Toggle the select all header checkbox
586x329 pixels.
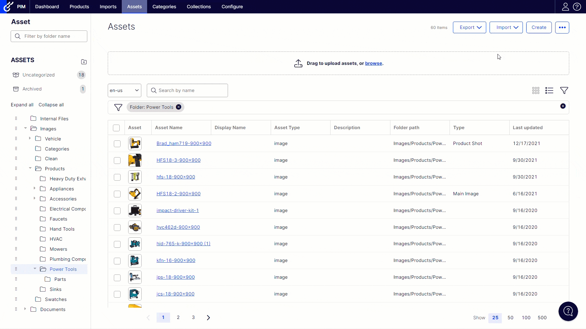116,128
